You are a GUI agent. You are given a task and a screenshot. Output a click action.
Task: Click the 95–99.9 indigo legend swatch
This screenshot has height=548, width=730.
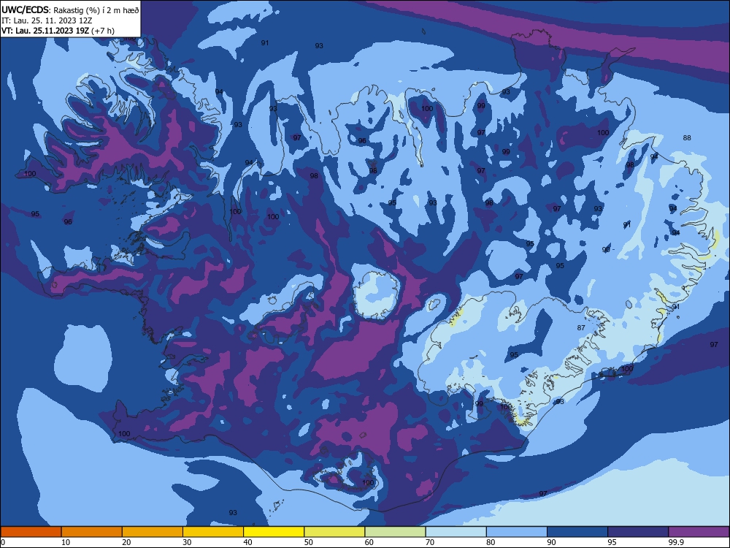(638, 532)
